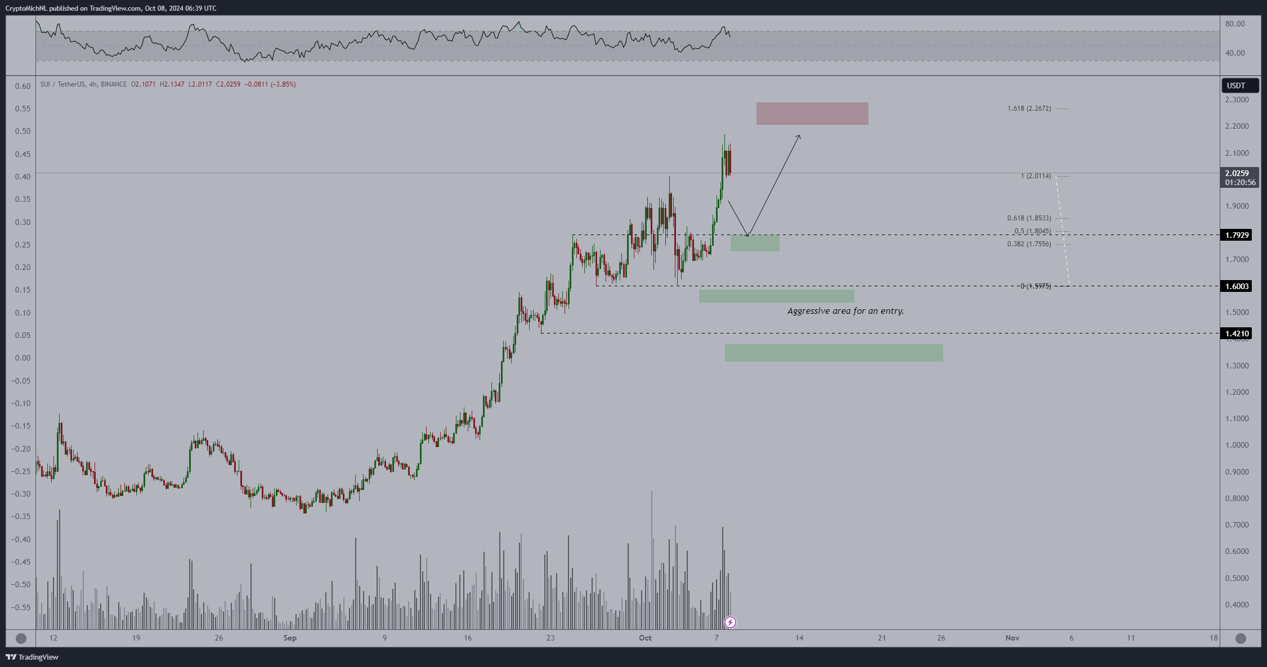Click the date 14 on the time axis
Viewport: 1267px width, 667px height.
click(x=799, y=638)
